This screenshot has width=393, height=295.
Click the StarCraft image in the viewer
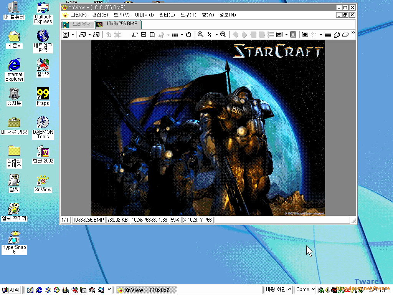tap(208, 128)
